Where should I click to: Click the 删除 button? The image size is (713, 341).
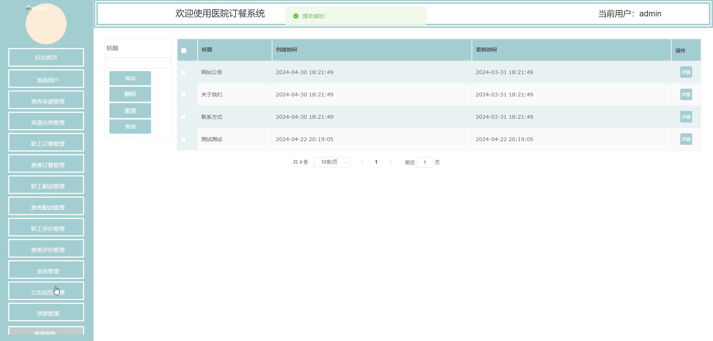(x=130, y=94)
